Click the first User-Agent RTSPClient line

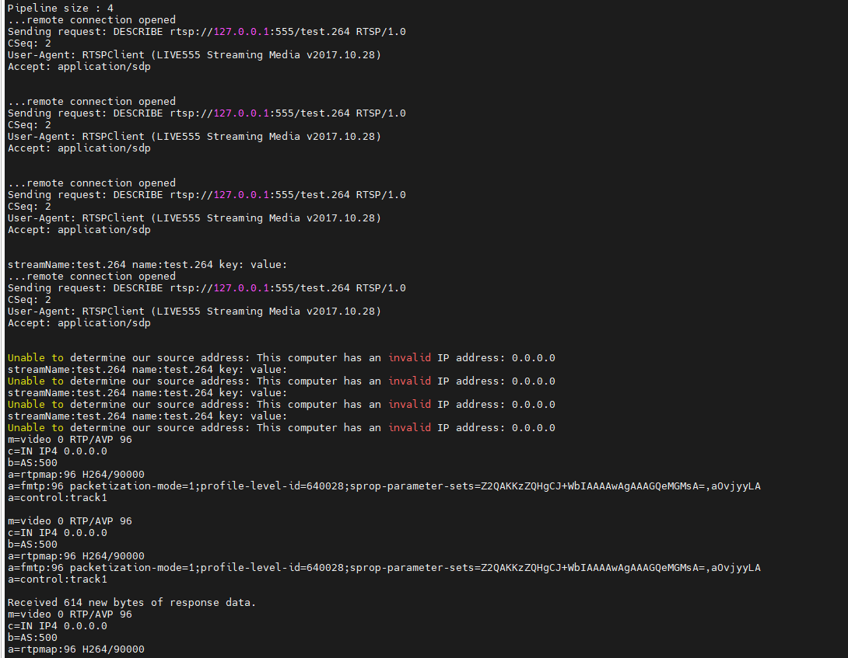194,55
